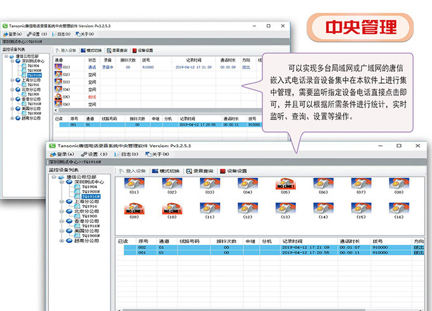The image size is (432, 311).
Task: Open 关于 menu in front window
Action: pyautogui.click(x=157, y=154)
